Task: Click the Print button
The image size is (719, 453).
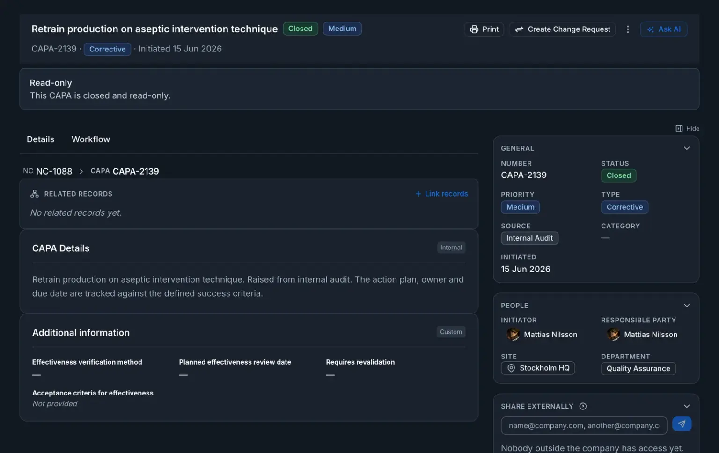Action: point(484,29)
